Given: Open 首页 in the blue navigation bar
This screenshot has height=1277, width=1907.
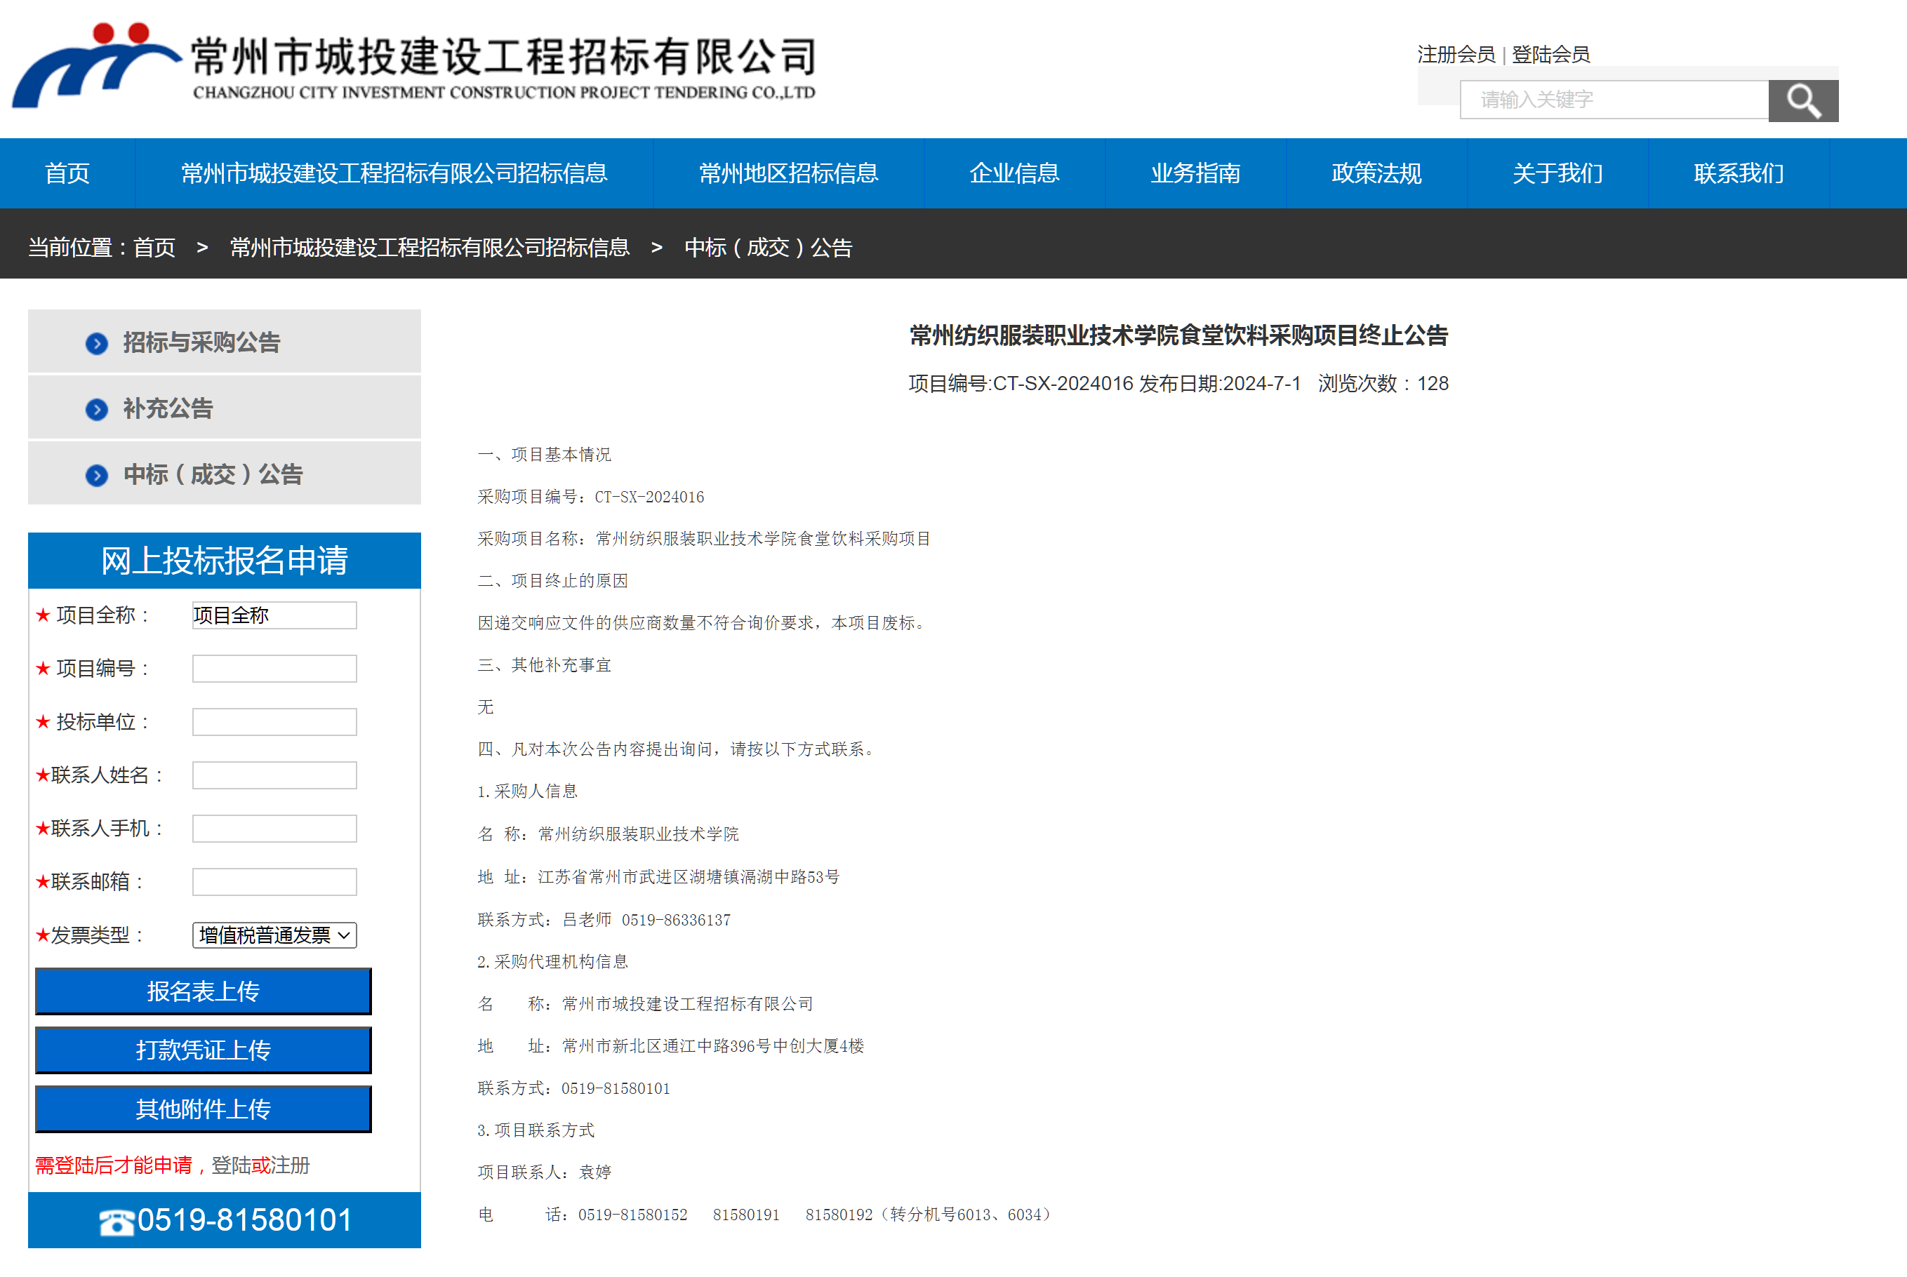Looking at the screenshot, I should (67, 173).
